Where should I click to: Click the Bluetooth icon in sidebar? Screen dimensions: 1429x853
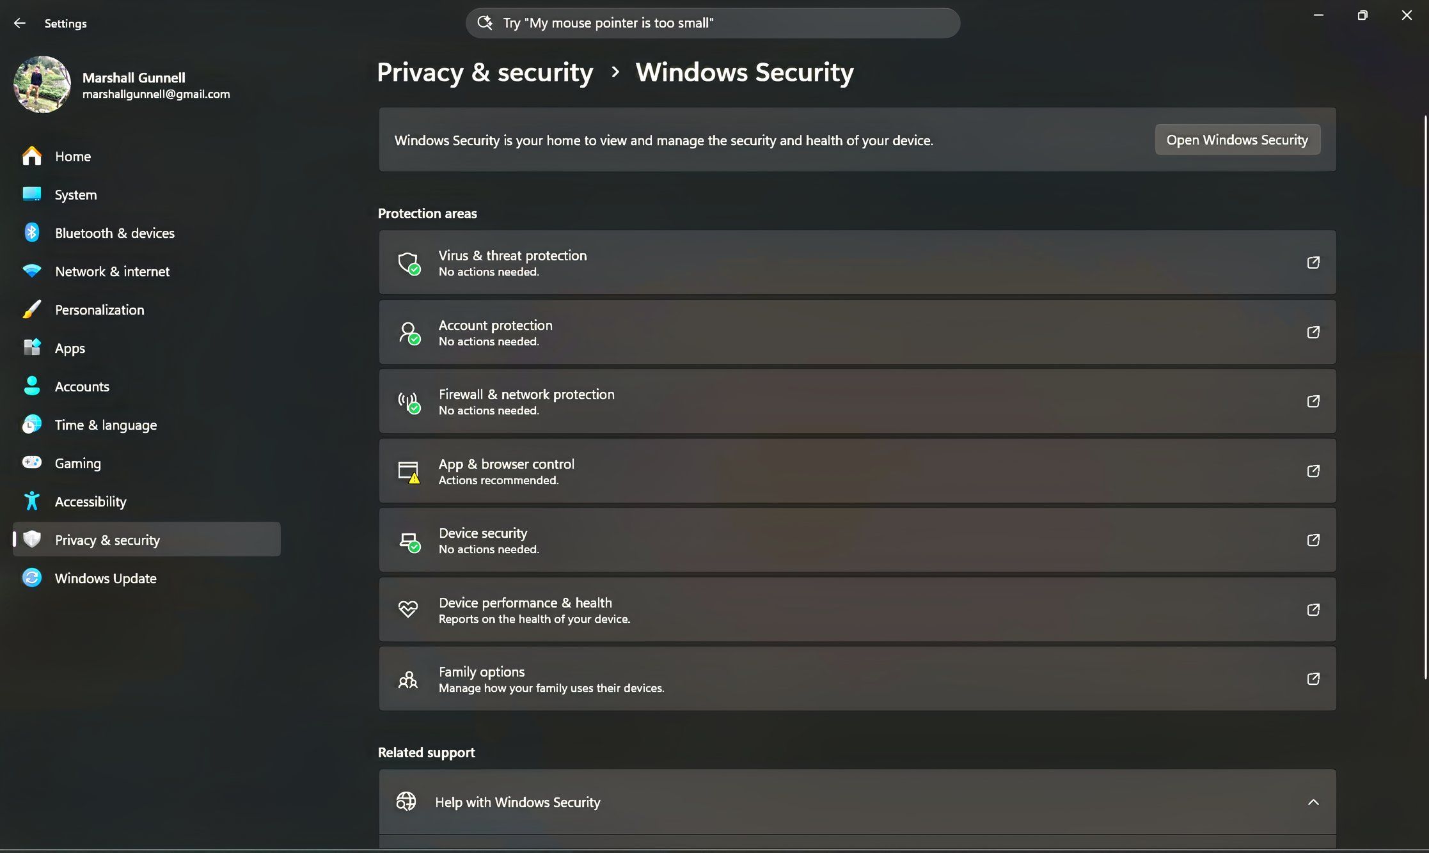(x=31, y=233)
